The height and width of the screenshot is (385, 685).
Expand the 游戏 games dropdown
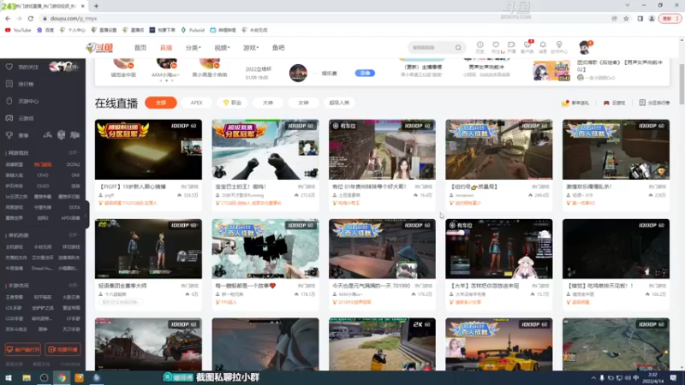coord(251,48)
